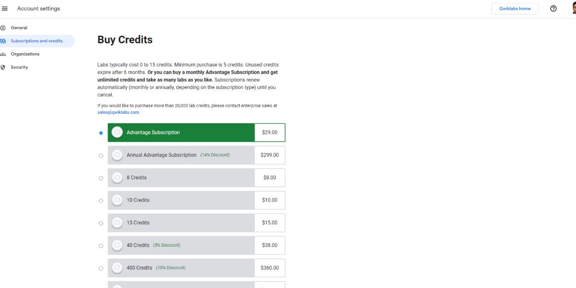The height and width of the screenshot is (288, 576).
Task: Click the Qwiklabs home button
Action: click(515, 9)
